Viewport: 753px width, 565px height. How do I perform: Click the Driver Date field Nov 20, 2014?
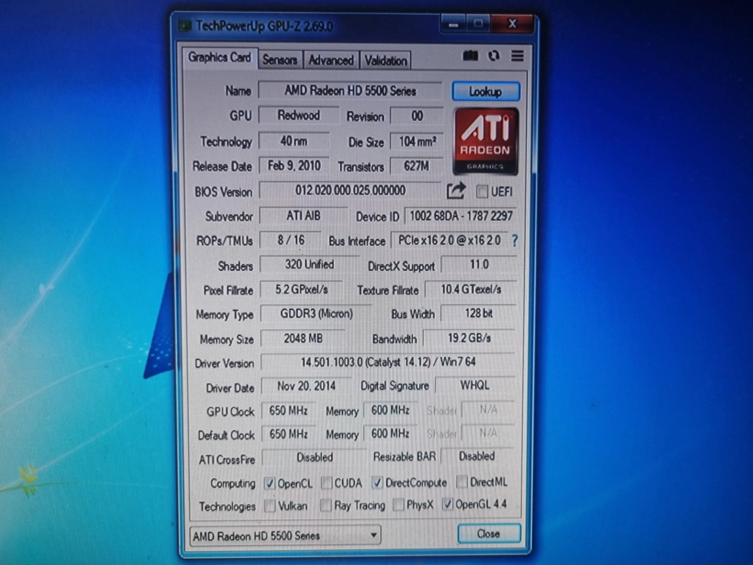click(306, 386)
